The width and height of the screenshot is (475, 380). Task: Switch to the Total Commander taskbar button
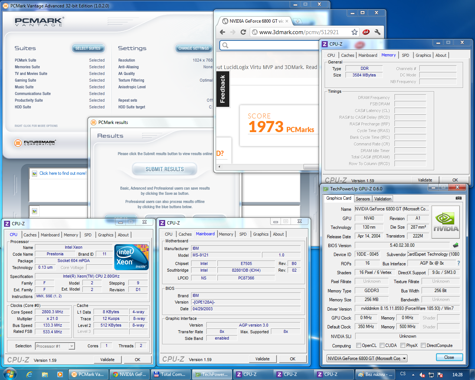tap(170, 374)
